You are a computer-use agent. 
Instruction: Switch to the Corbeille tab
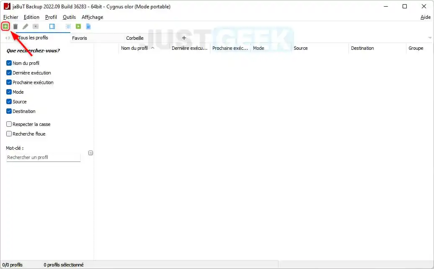[x=135, y=38]
